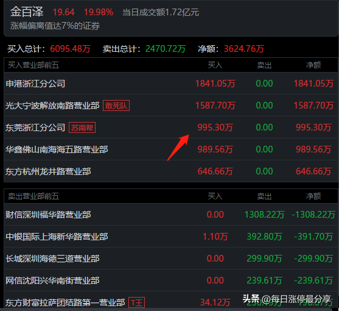
Task: Click 网信沈阳 sell amount 239.61万
Action: (x=264, y=281)
